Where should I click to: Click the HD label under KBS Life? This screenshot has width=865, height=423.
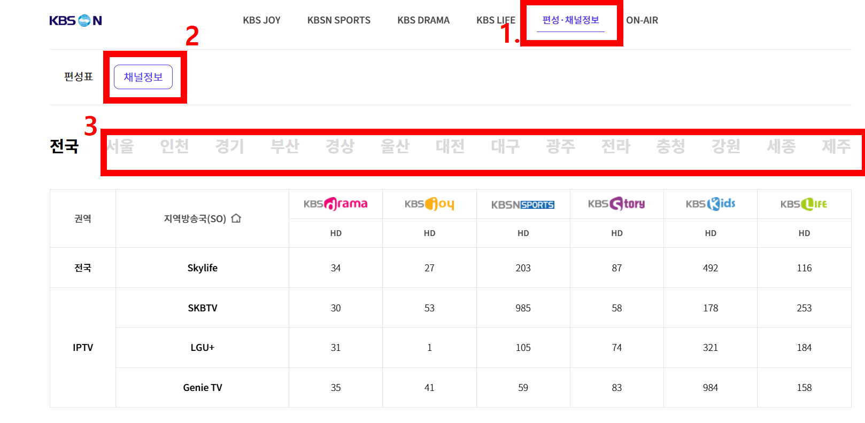[804, 233]
